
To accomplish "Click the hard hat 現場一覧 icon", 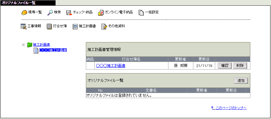I will click(x=24, y=12).
